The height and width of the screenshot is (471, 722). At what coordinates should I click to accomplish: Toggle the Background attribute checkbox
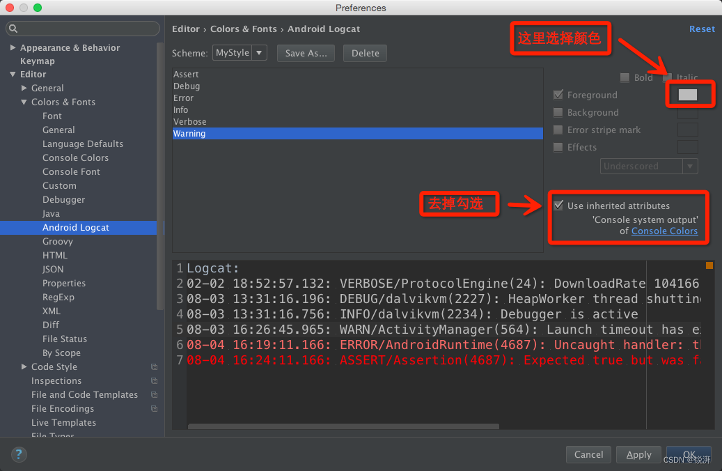[x=558, y=112]
